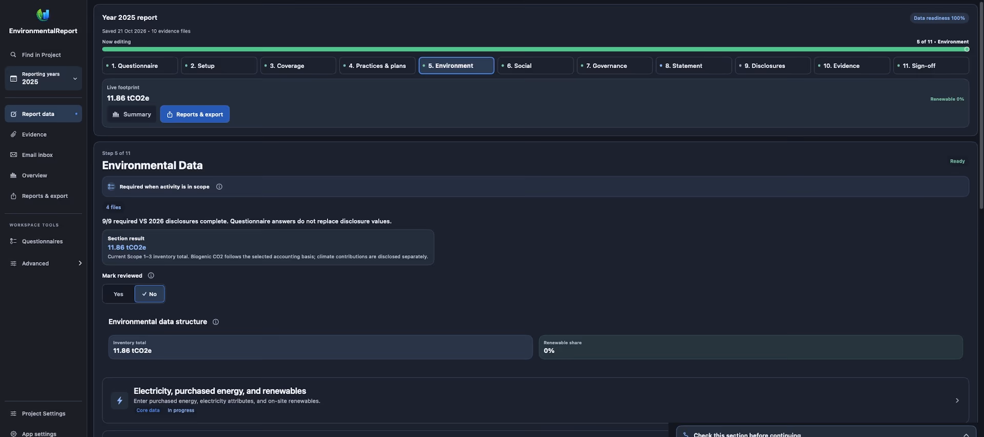Click the EnvironmentalReport logo icon
Viewport: 984px width, 437px height.
pos(43,15)
